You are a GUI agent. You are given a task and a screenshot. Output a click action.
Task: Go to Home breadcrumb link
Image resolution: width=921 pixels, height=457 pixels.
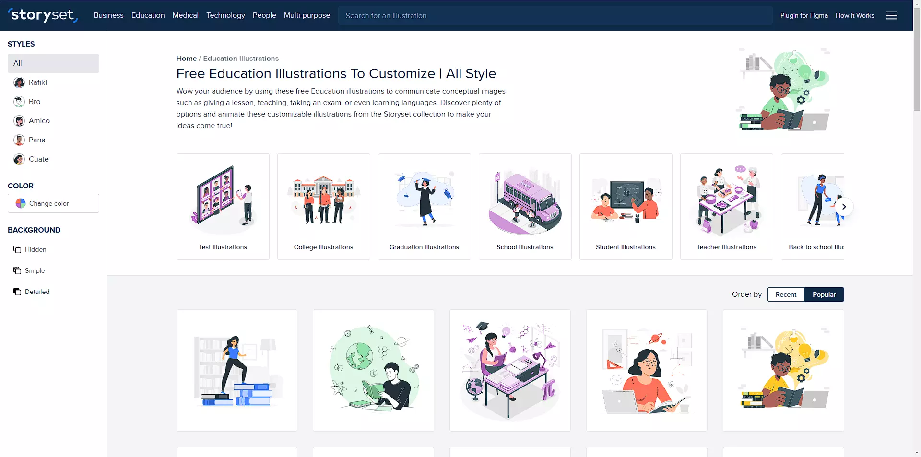pyautogui.click(x=186, y=59)
